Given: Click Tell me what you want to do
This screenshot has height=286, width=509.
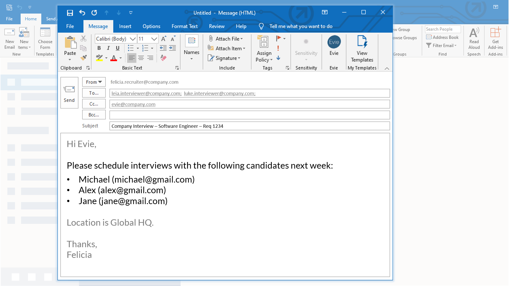Looking at the screenshot, I should coord(301,26).
